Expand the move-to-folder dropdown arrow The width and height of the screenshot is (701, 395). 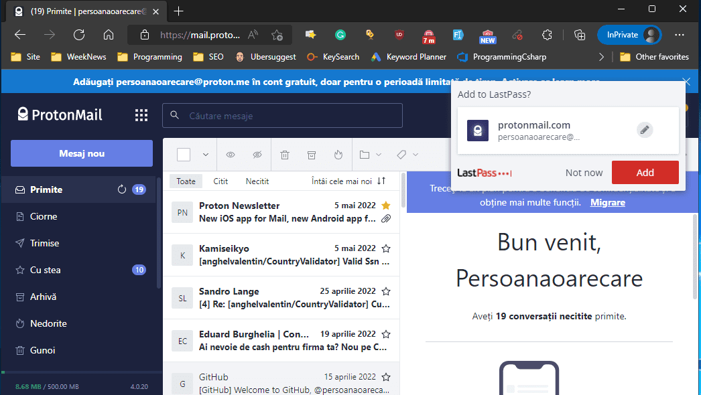tap(379, 155)
